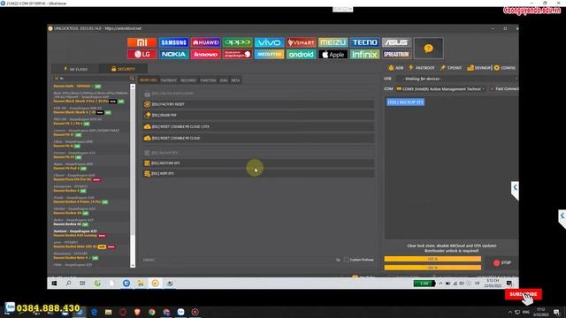The image size is (566, 318).
Task: Select the Apple brand logo
Action: pos(333,55)
